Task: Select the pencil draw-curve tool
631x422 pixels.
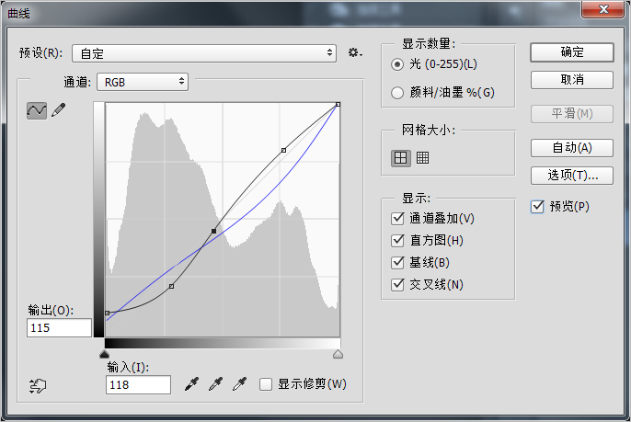Action: point(59,109)
